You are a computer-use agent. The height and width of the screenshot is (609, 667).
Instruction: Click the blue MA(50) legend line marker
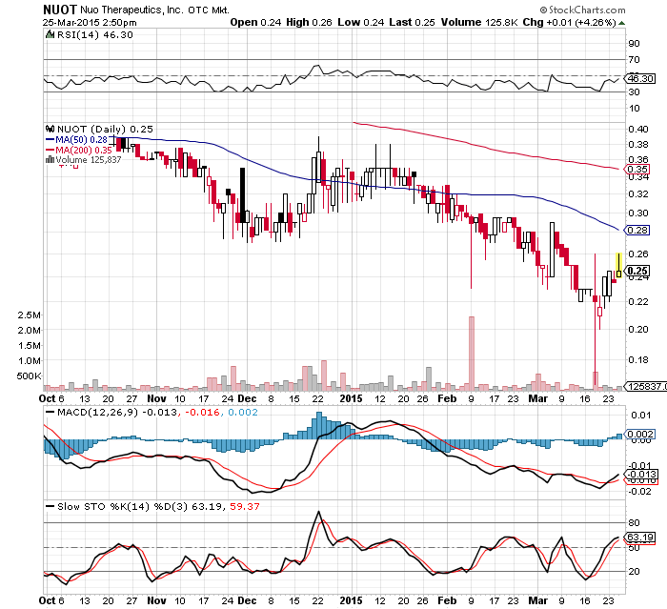[50, 139]
